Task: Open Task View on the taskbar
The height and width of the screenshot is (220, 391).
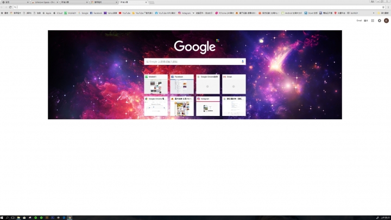Action: tap(12, 218)
